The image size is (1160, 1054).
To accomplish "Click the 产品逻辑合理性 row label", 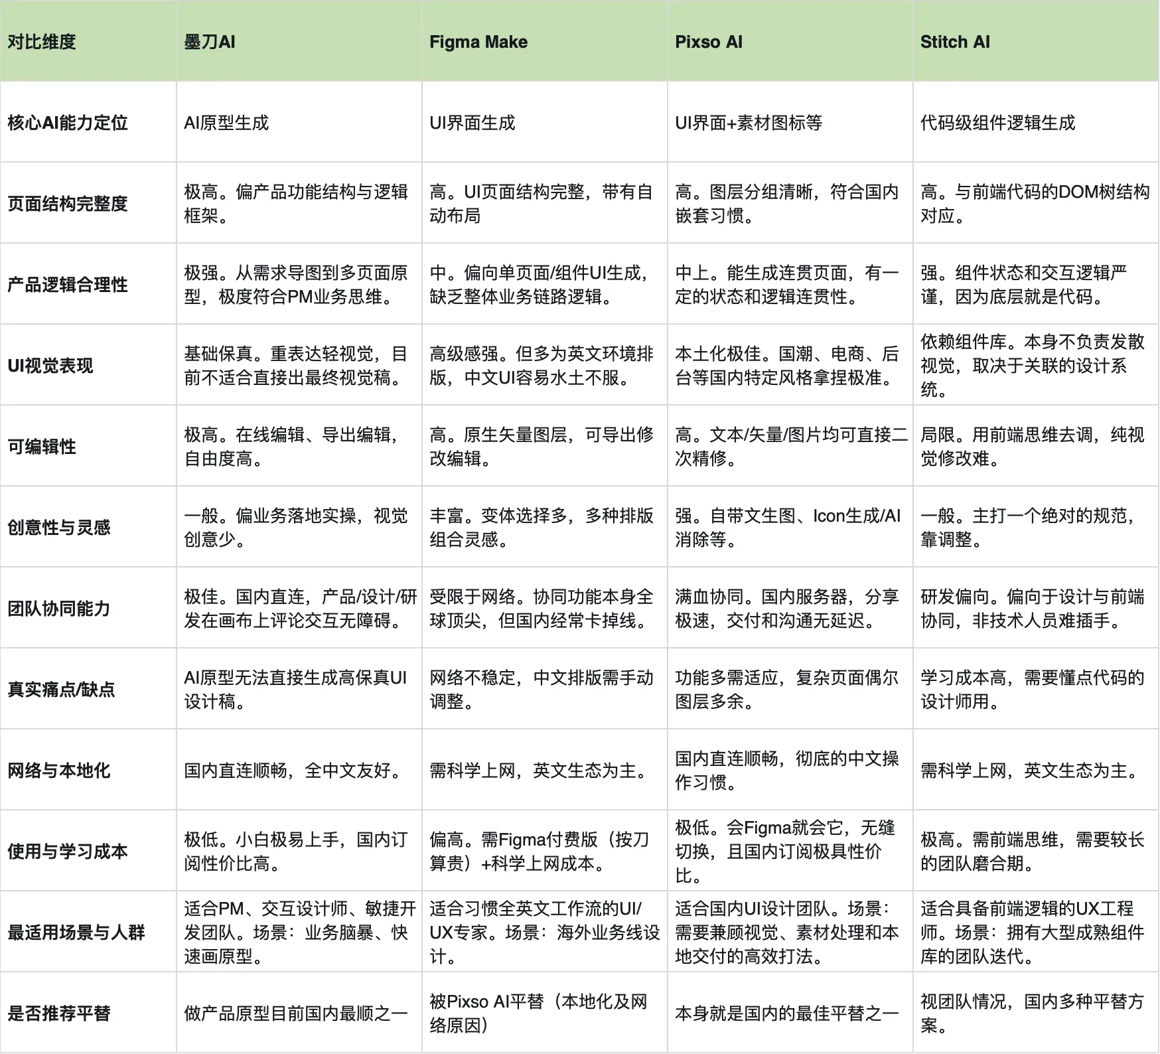I will (88, 284).
